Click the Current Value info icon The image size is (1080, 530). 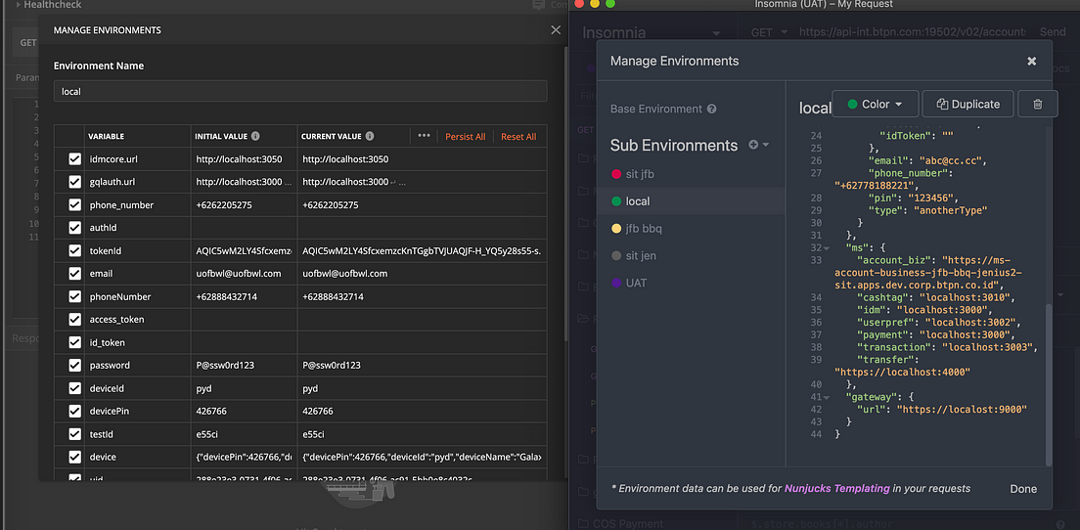point(370,136)
